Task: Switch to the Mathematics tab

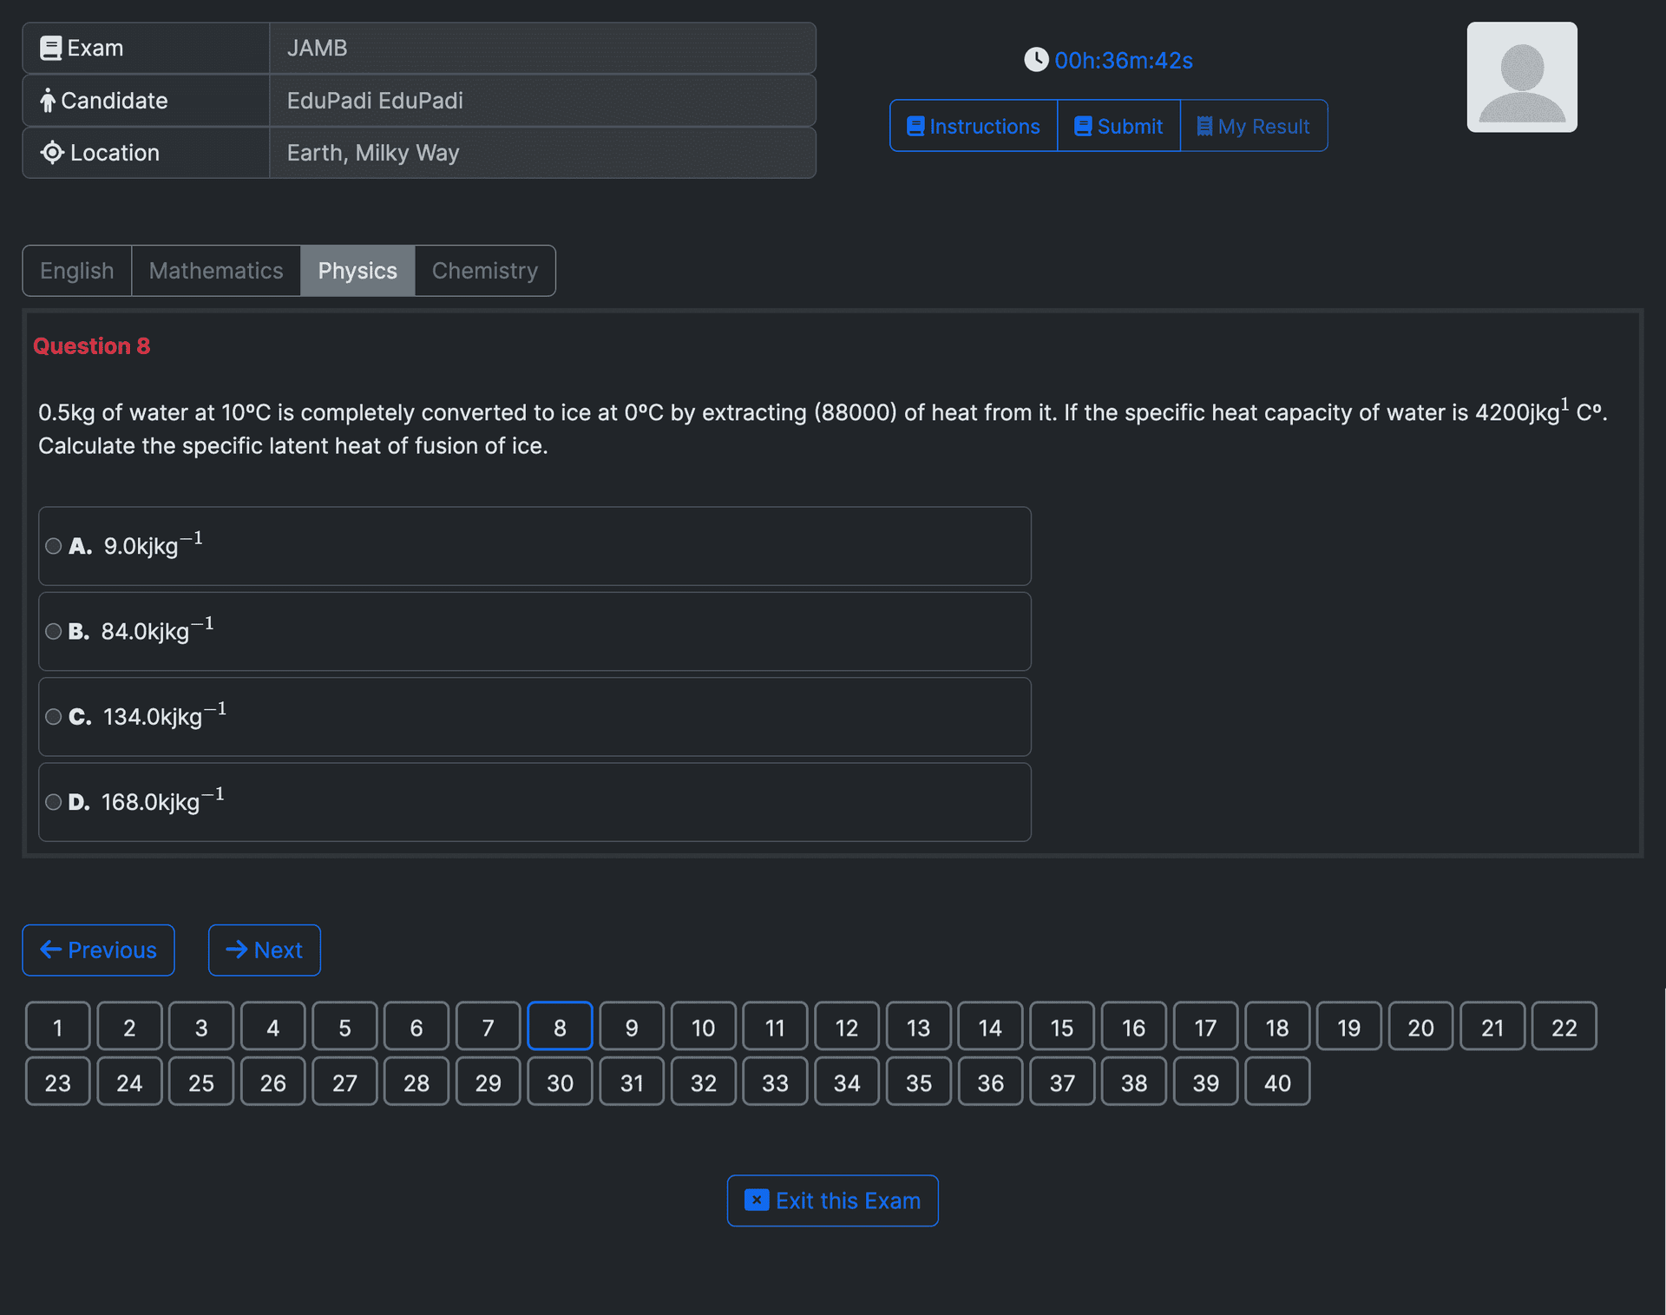Action: (x=216, y=271)
